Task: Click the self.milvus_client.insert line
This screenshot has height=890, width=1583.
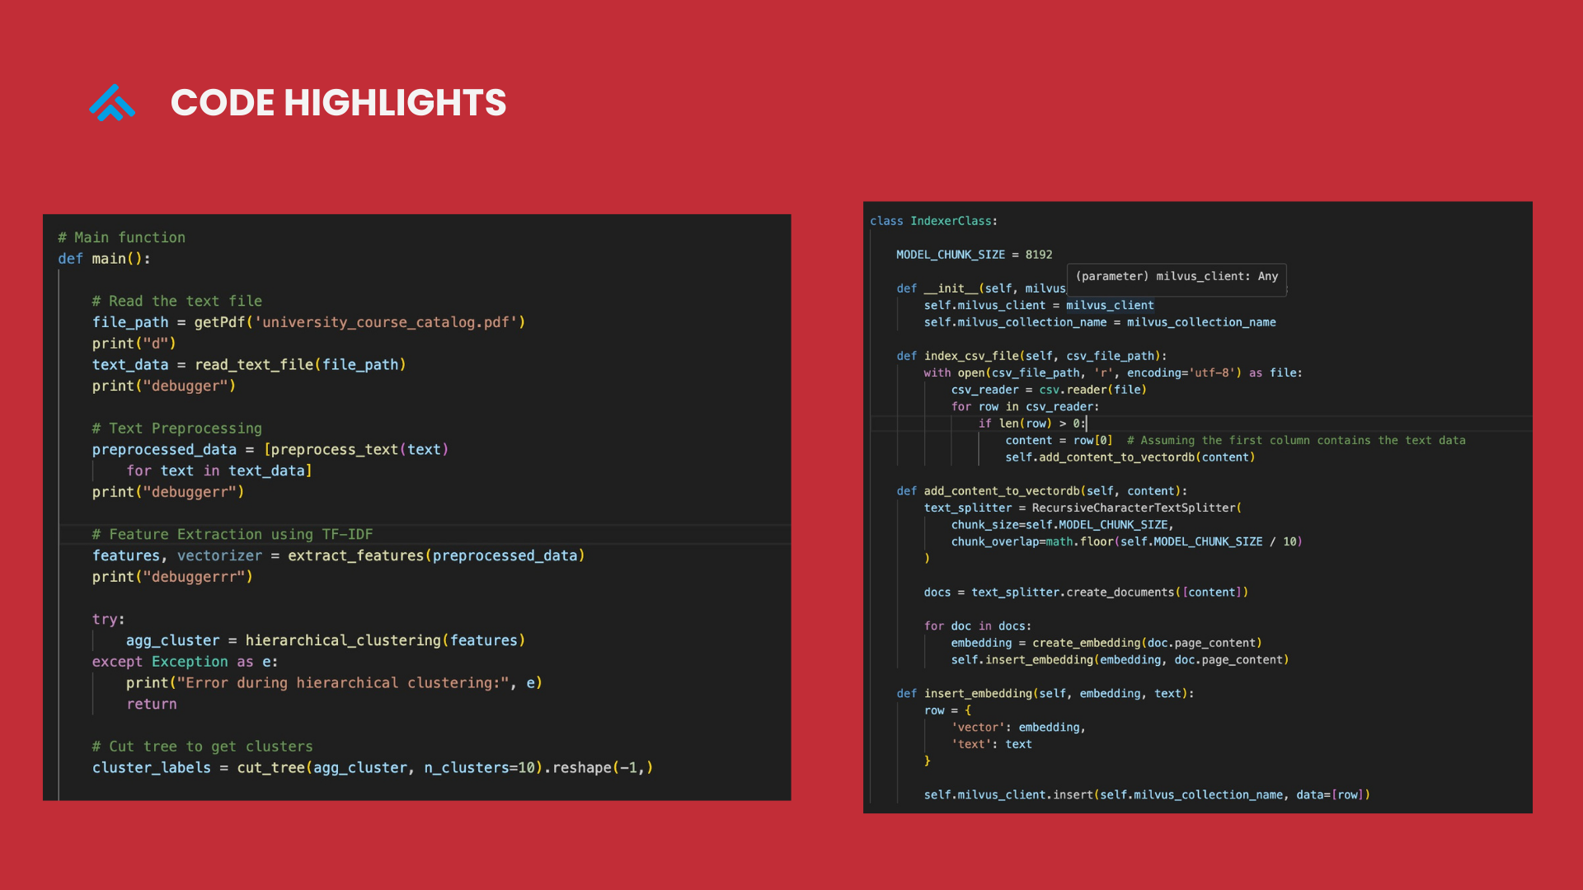Action: coord(1146,794)
